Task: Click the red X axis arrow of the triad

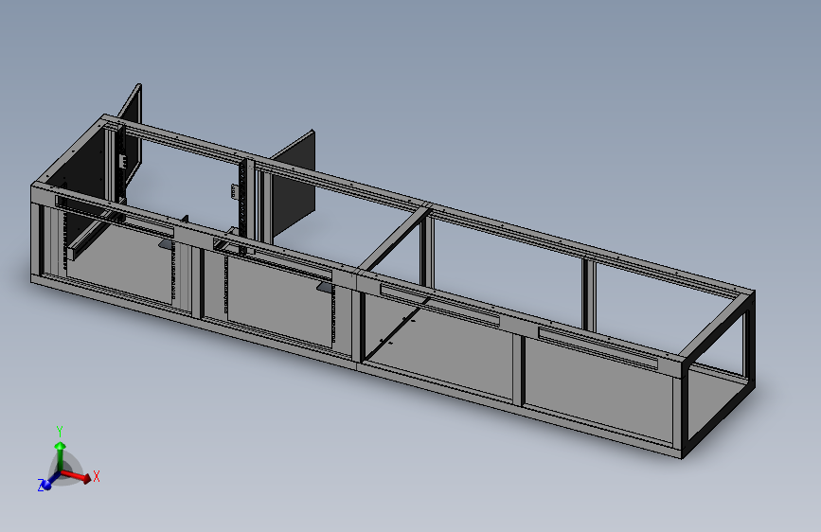Action: pyautogui.click(x=77, y=475)
